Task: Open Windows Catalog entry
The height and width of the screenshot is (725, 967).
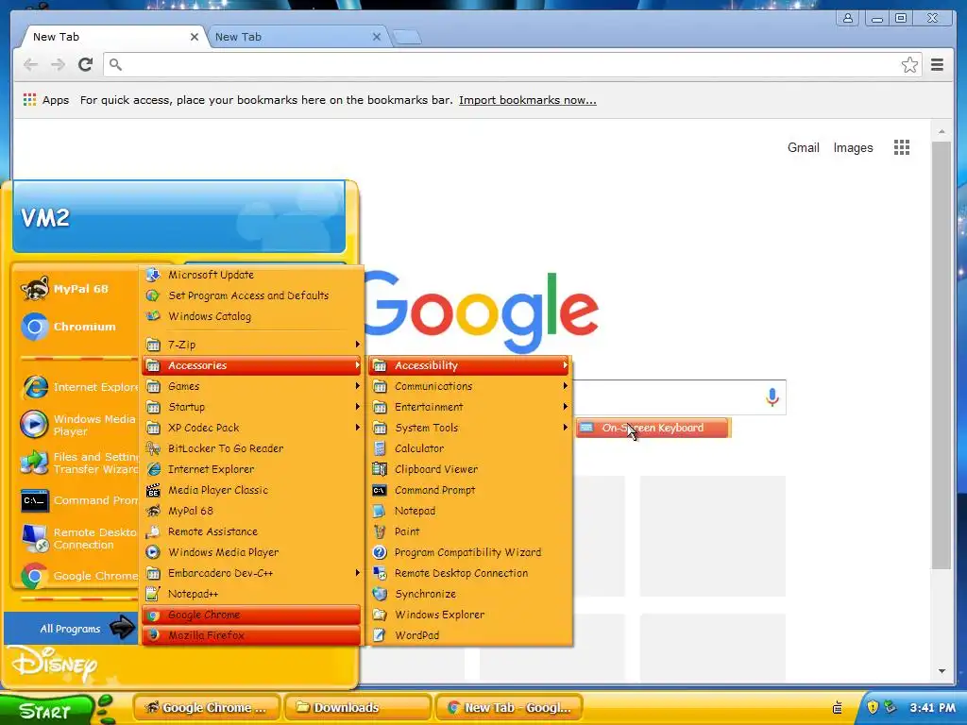Action: click(251, 316)
